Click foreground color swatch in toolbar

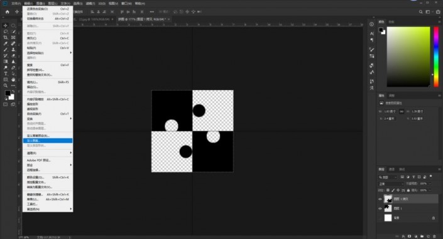(x=8, y=93)
